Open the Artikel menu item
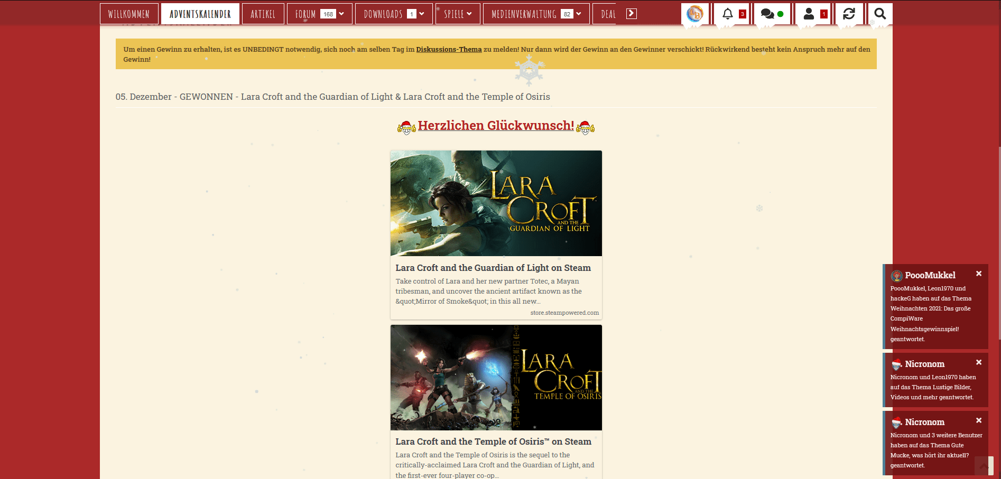This screenshot has height=479, width=1001. [x=263, y=14]
